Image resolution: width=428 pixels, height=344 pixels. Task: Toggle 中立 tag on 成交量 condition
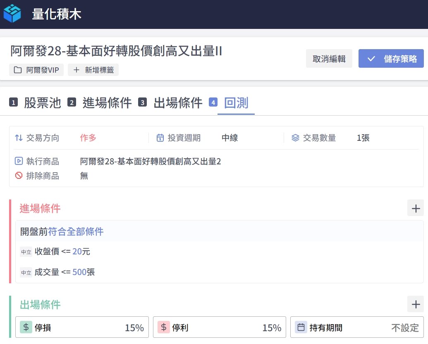tap(26, 273)
